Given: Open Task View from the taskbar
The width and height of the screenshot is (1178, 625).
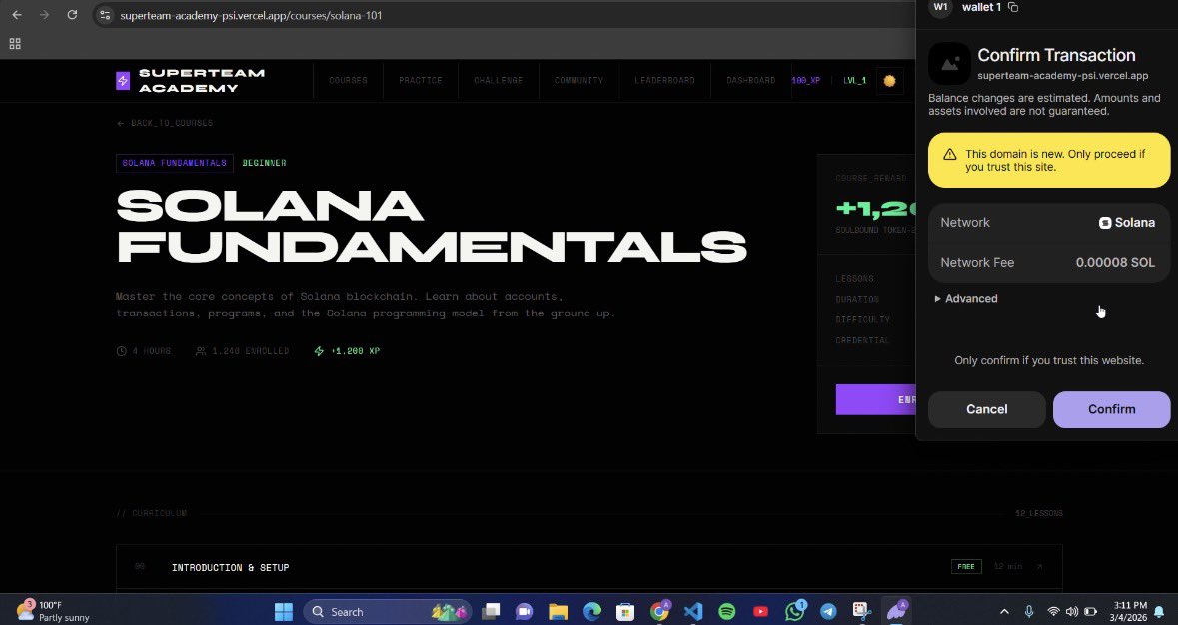Looking at the screenshot, I should [x=491, y=611].
